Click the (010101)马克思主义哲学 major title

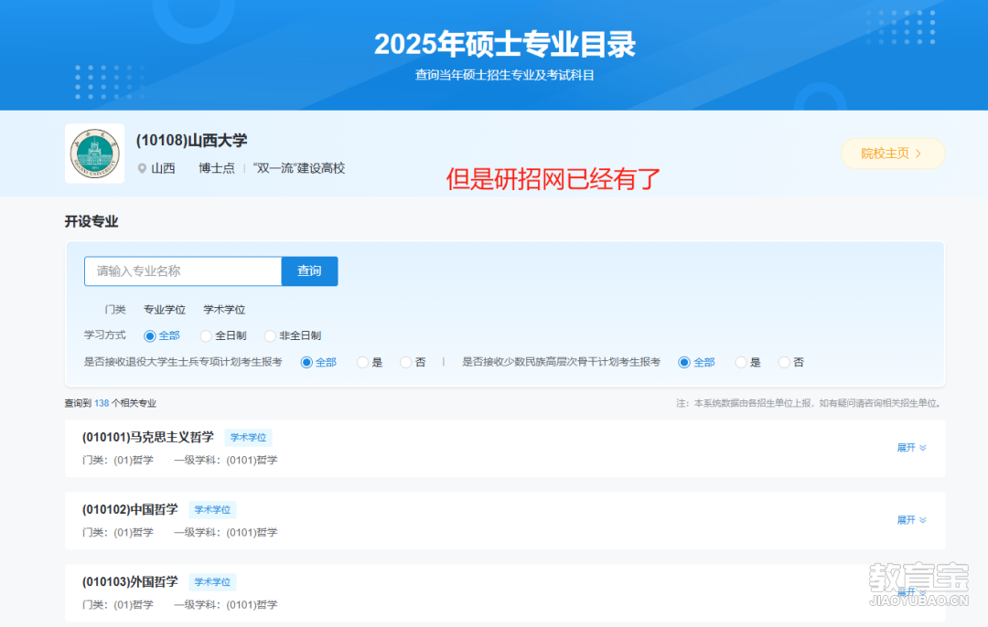(x=148, y=437)
